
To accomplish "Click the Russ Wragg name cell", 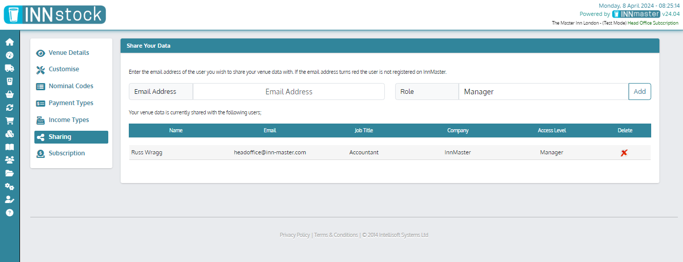I will pos(147,153).
